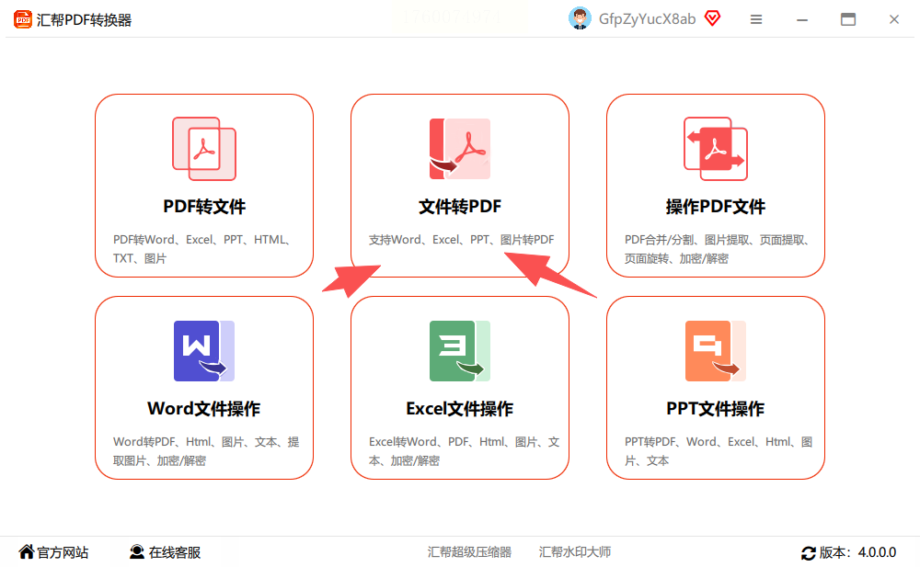920x567 pixels.
Task: Click the 汇帮PDF转换器 app logo
Action: (23, 19)
